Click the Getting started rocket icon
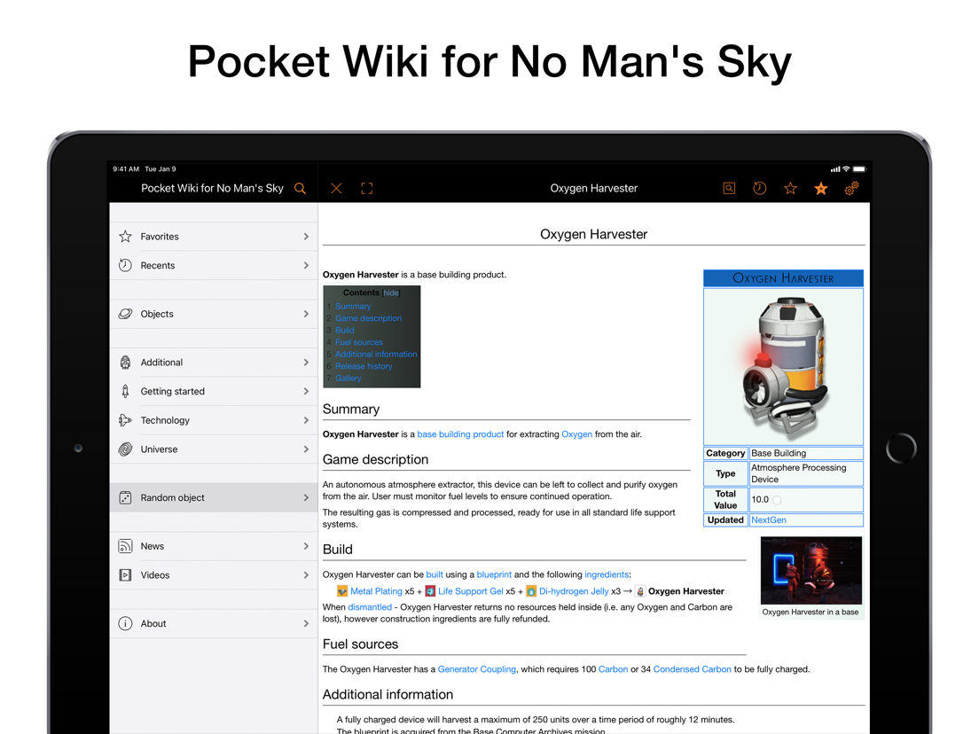 126,391
